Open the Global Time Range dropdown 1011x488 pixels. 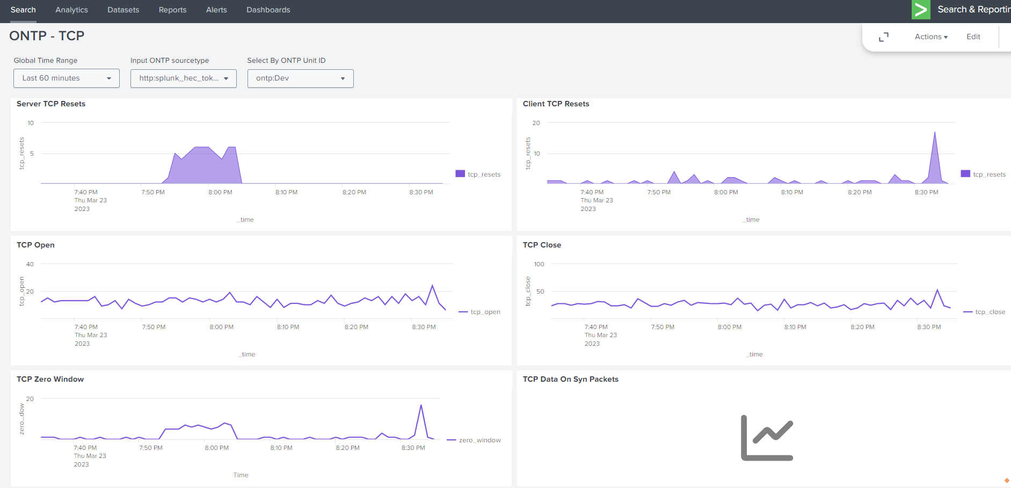tap(67, 78)
